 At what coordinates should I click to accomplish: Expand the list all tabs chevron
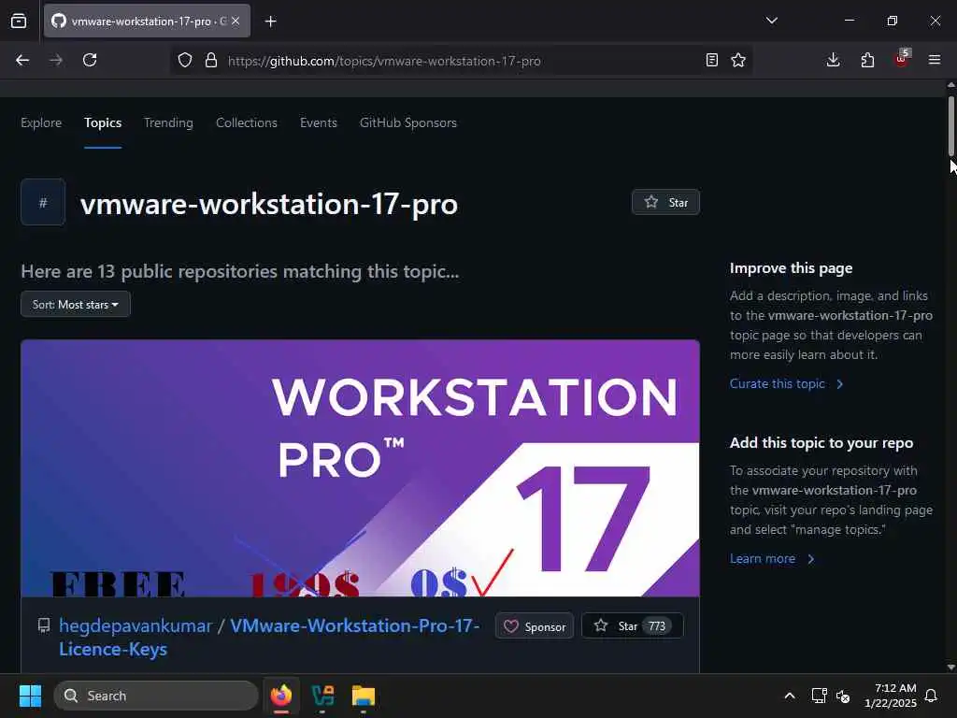tap(771, 21)
